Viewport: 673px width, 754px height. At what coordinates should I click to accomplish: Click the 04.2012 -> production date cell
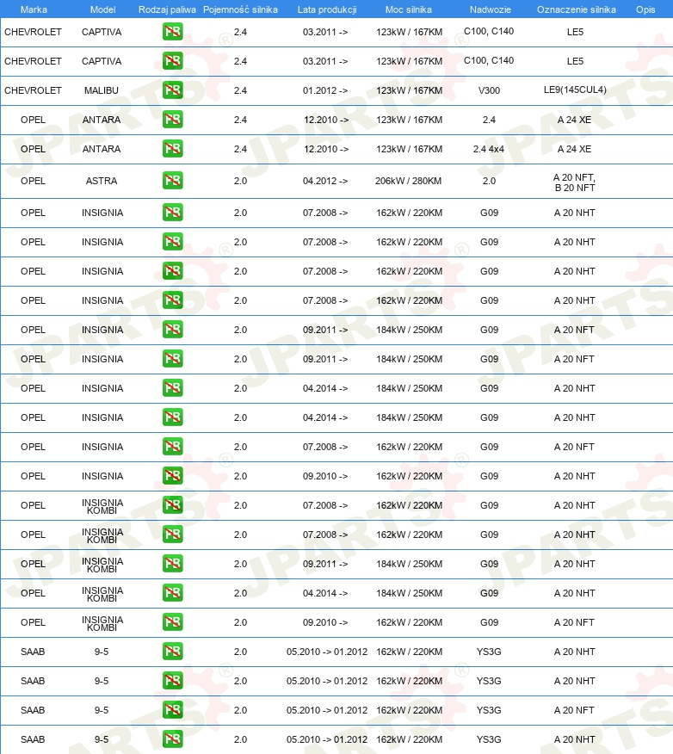pos(325,181)
